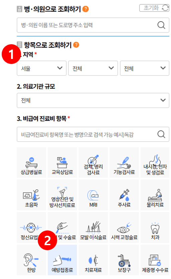Select the 제증명 수수료 document icon
Viewport: 171px width, 279px height.
pyautogui.click(x=155, y=260)
